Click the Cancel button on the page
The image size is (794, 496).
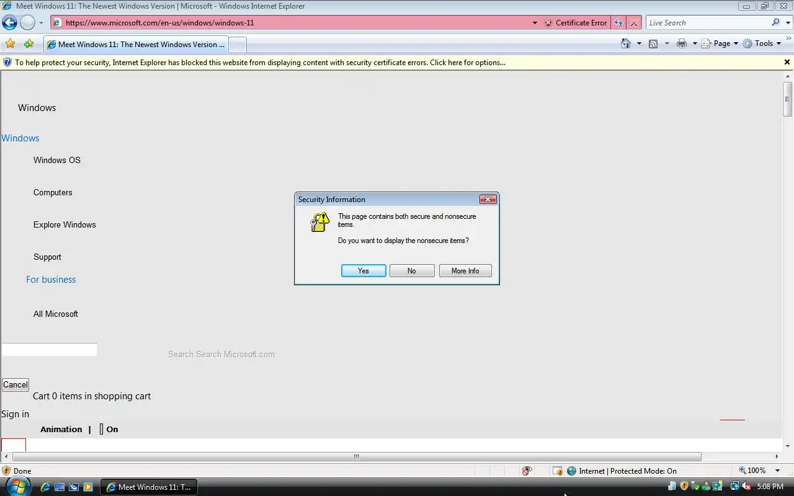pos(16,384)
